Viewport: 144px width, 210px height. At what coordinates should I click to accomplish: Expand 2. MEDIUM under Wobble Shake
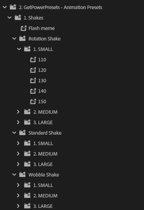[18, 196]
